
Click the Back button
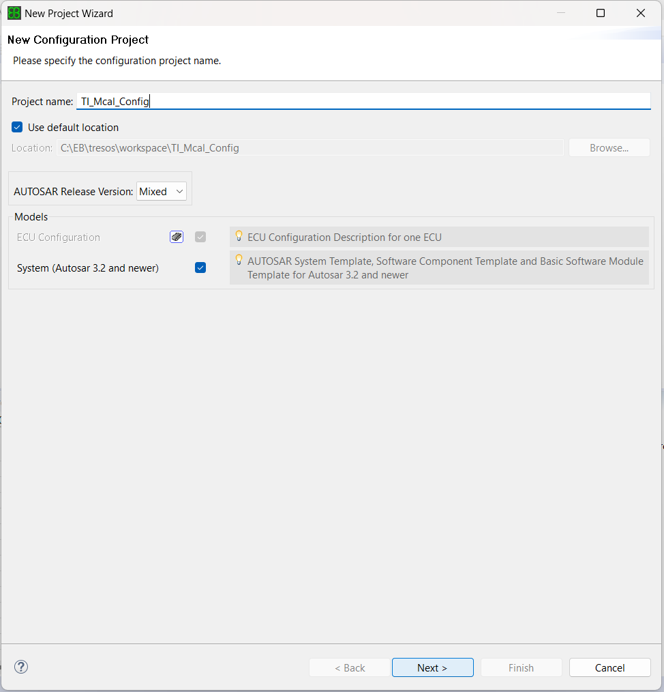(x=349, y=667)
